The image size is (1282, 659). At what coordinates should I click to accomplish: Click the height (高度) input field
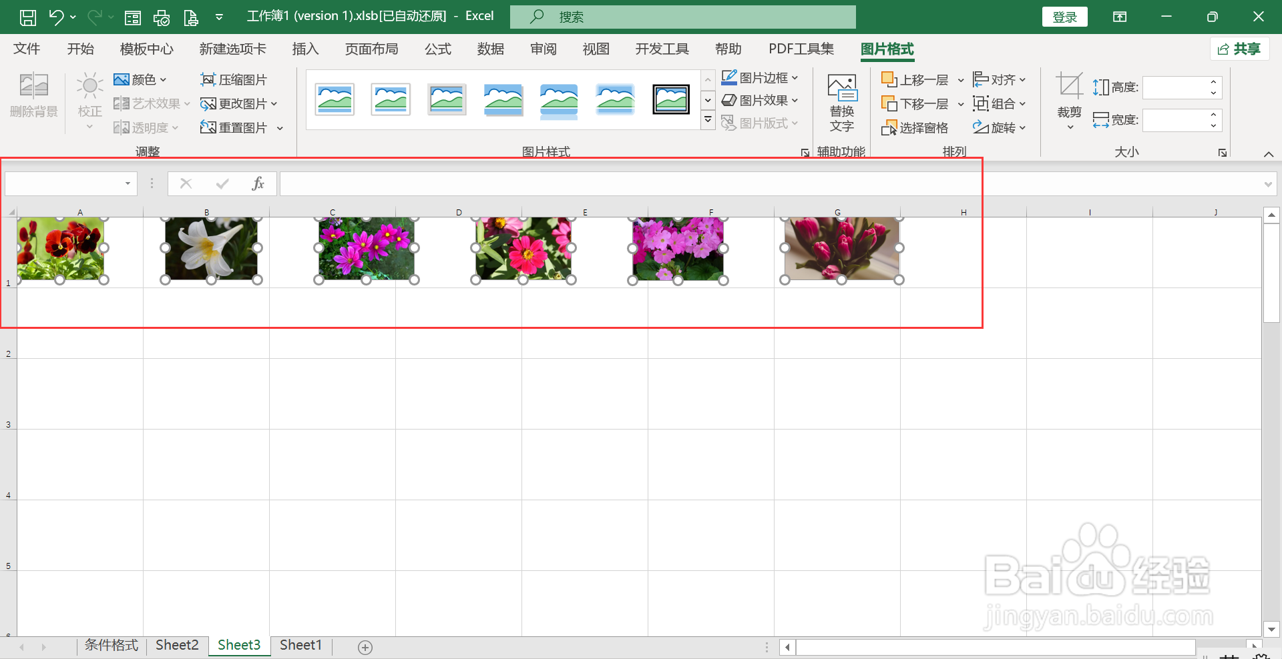tap(1175, 87)
